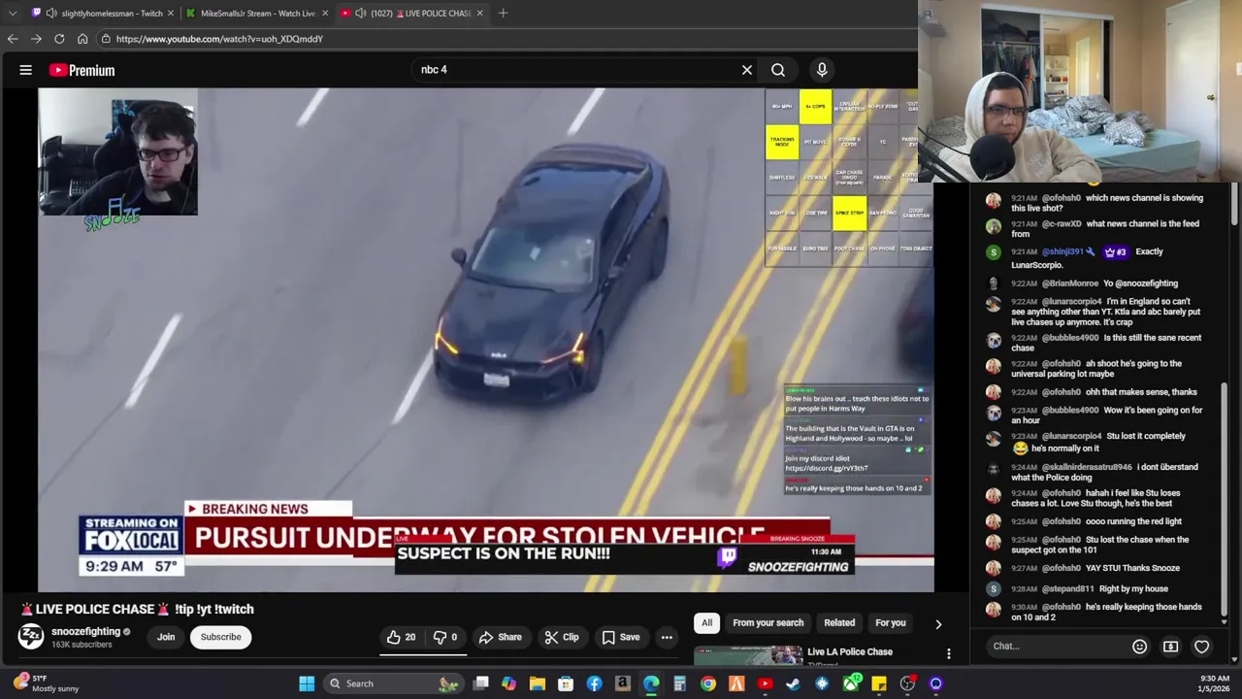Screen dimensions: 1242x699
Task: Start voice search with microphone icon
Action: [x=822, y=70]
